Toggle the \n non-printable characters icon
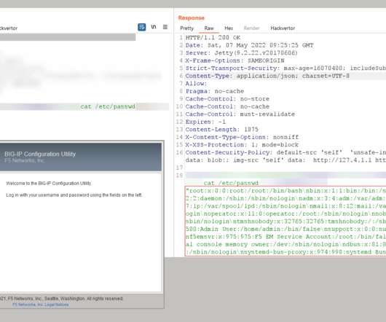 [154, 27]
